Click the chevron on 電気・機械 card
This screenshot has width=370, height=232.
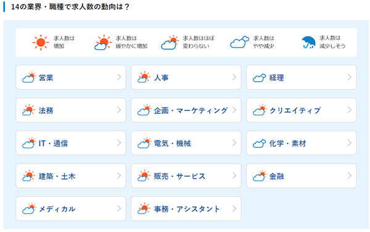(234, 143)
